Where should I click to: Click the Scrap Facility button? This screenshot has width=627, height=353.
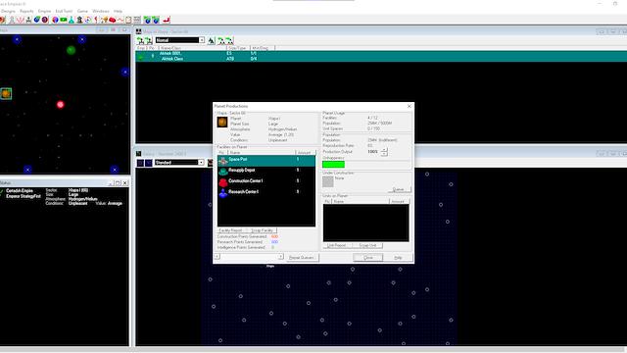click(262, 230)
